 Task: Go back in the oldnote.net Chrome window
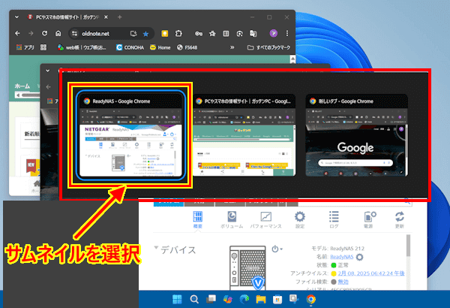[17, 34]
